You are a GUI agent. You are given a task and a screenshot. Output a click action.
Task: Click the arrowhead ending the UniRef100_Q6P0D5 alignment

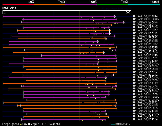(x=116, y=109)
